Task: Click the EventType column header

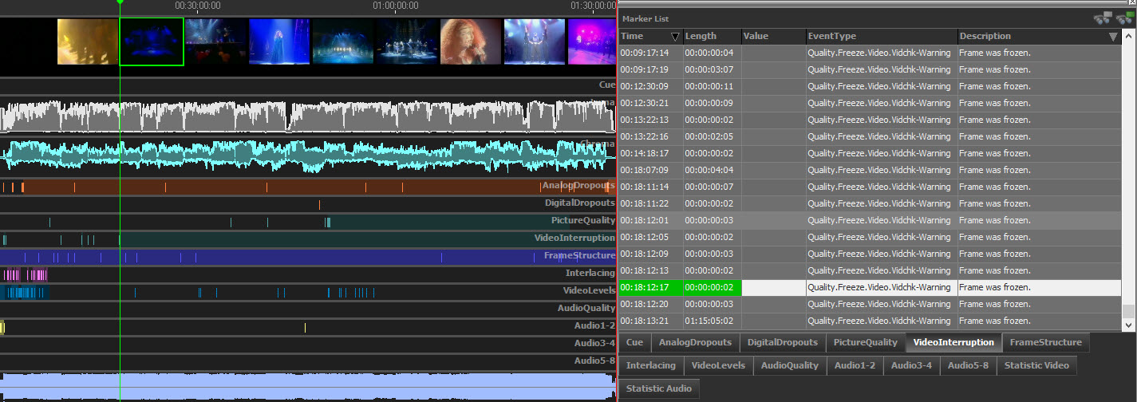Action: tap(882, 37)
